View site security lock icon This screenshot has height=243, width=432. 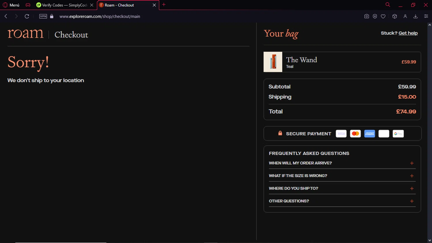[x=52, y=16]
